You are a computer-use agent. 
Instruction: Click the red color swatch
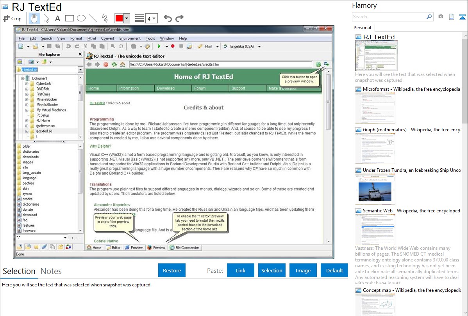(x=119, y=18)
